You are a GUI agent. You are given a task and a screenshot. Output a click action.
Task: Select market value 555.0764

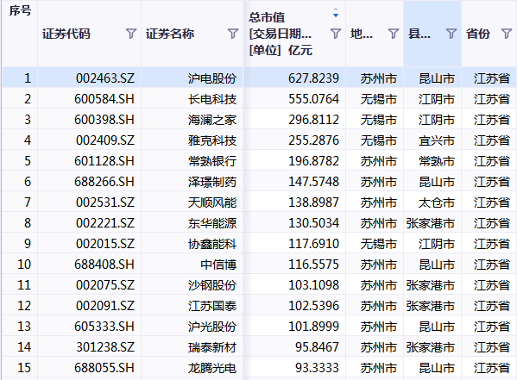click(x=313, y=99)
